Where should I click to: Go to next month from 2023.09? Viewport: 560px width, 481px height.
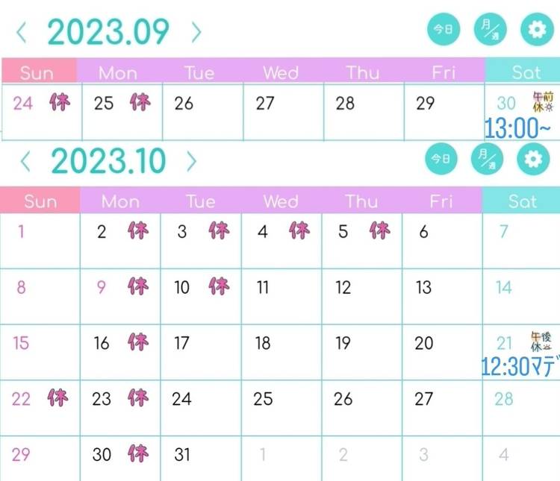click(196, 32)
